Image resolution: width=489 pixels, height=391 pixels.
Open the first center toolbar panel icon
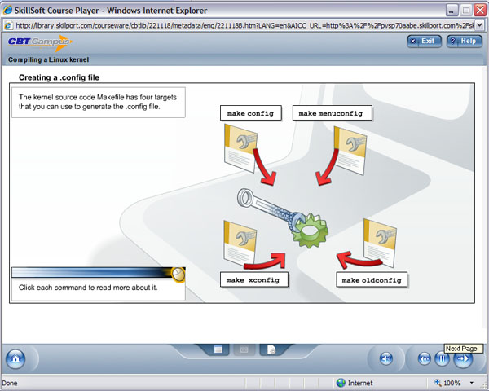(218, 349)
